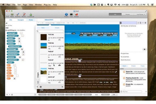This screenshot has width=156, height=104.
Task: Open Notification Center in the menu bar
Action: (152, 5)
